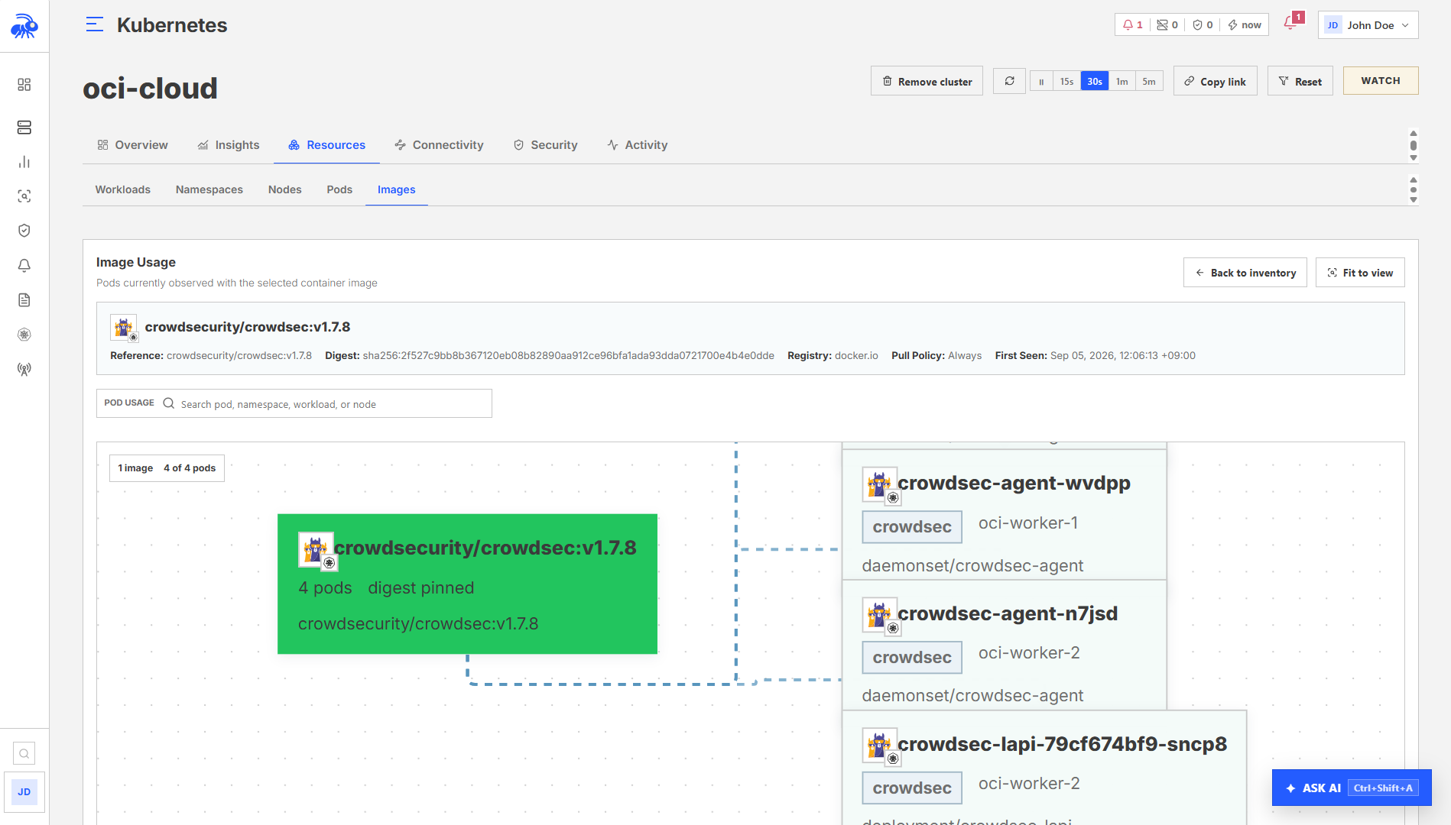Go to the Workloads sub-tab

point(122,189)
